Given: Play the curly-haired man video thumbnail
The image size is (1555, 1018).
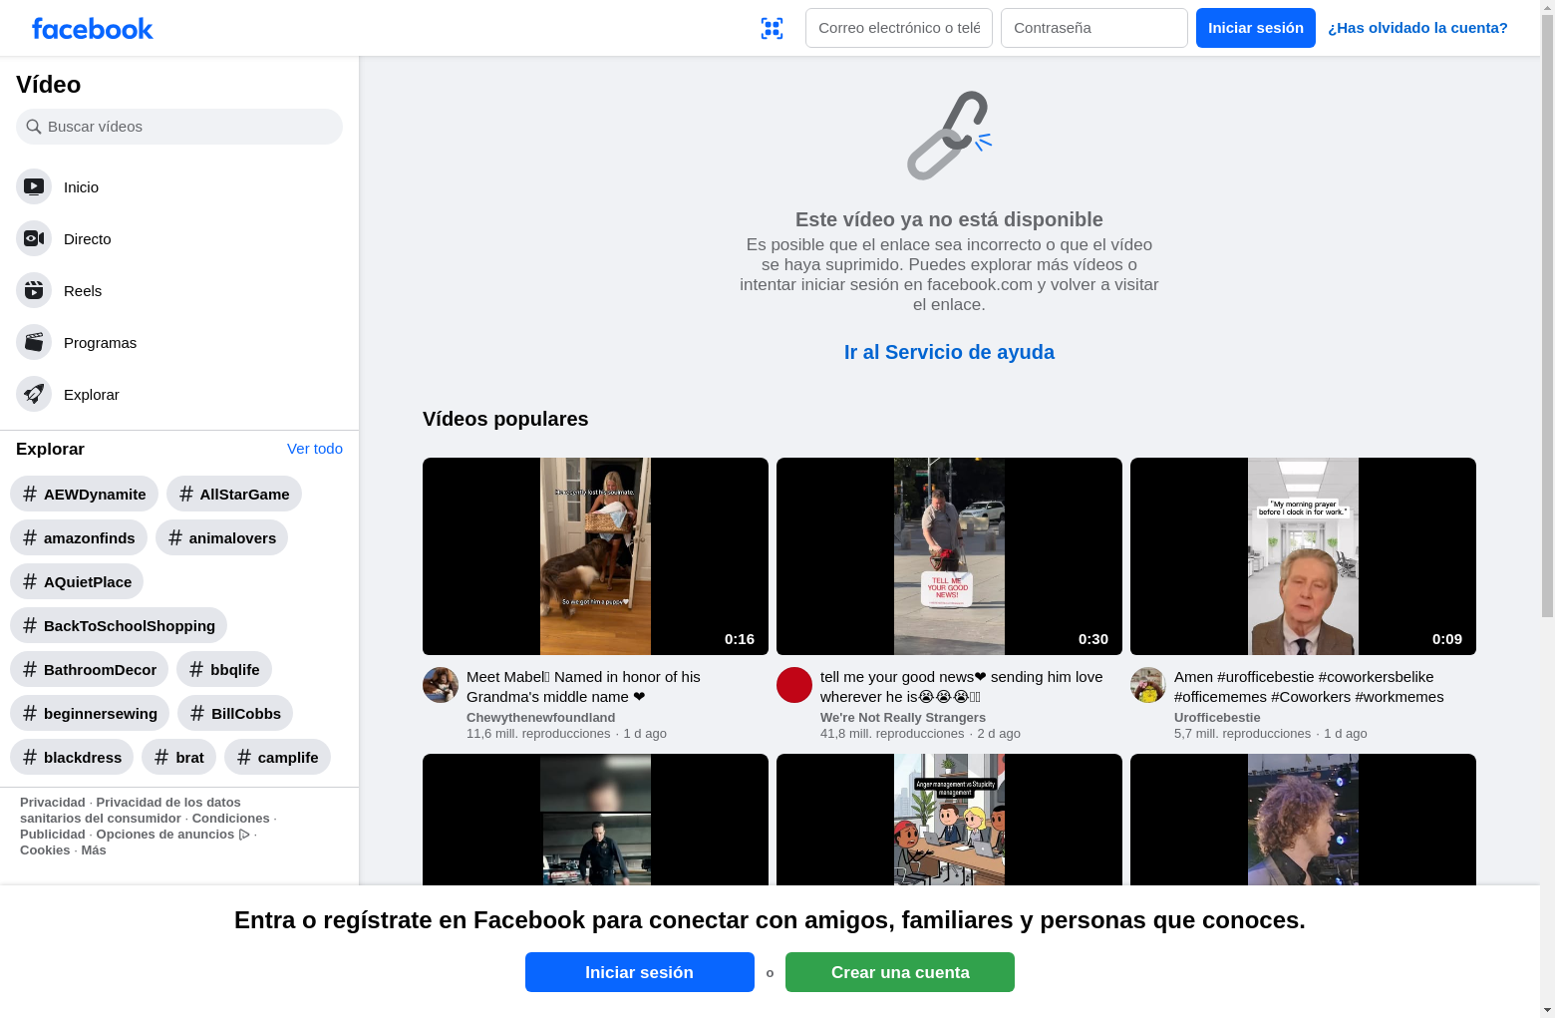Looking at the screenshot, I should 1303,820.
